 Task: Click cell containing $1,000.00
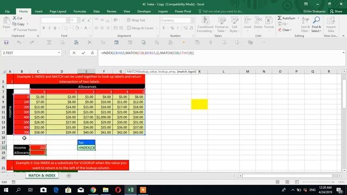[104, 117]
